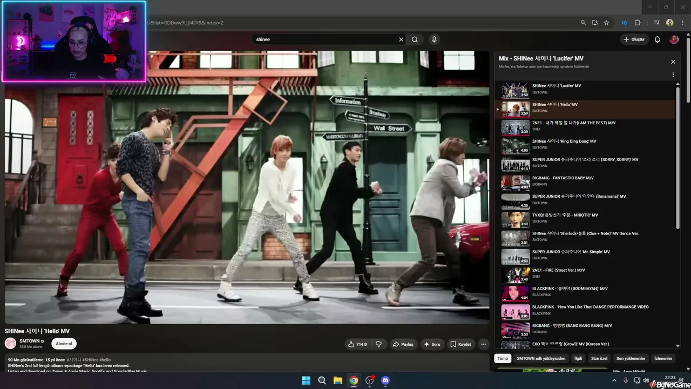Screen dimensions: 691x389
Task: Play 2NE1 'I AM THE BEST' thumbnail
Action: [x=515, y=128]
